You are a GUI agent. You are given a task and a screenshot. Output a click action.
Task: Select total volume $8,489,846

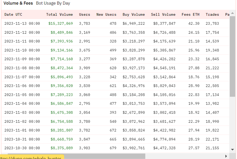62,32
